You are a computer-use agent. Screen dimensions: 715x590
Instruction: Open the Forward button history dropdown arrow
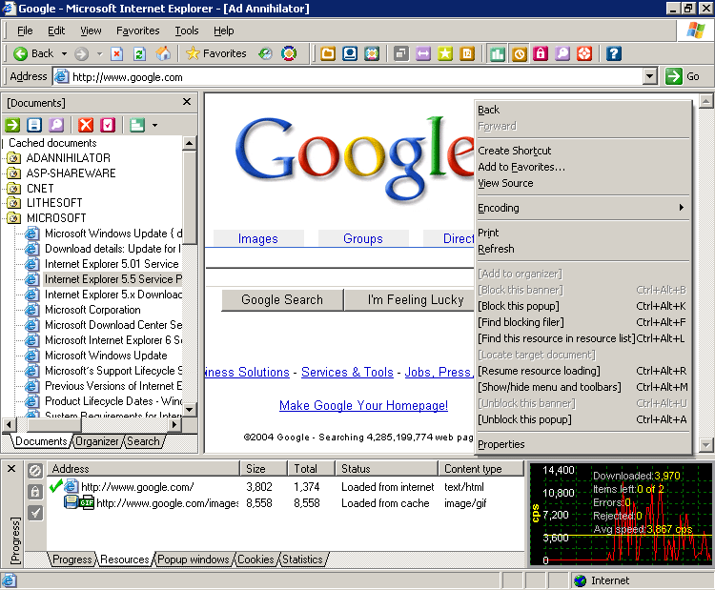tap(99, 53)
